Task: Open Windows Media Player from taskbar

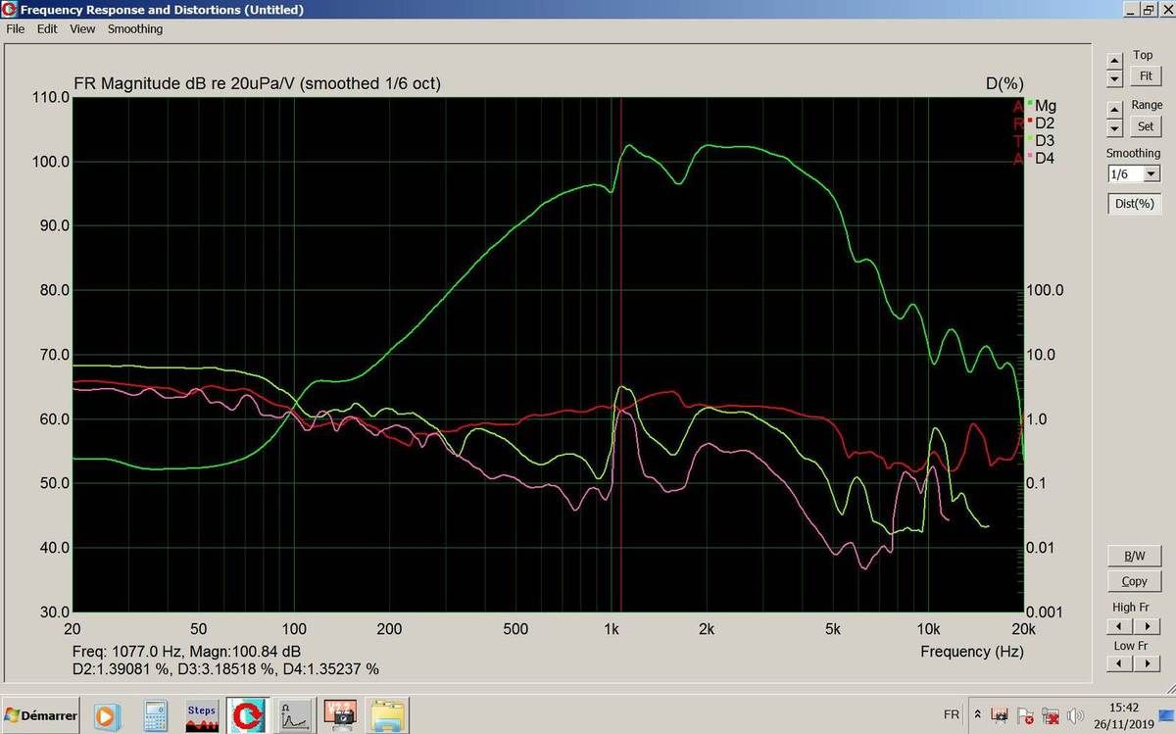Action: [106, 715]
